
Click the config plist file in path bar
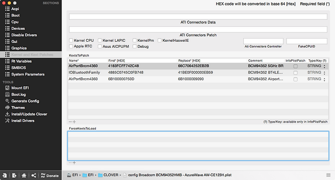click(177, 175)
